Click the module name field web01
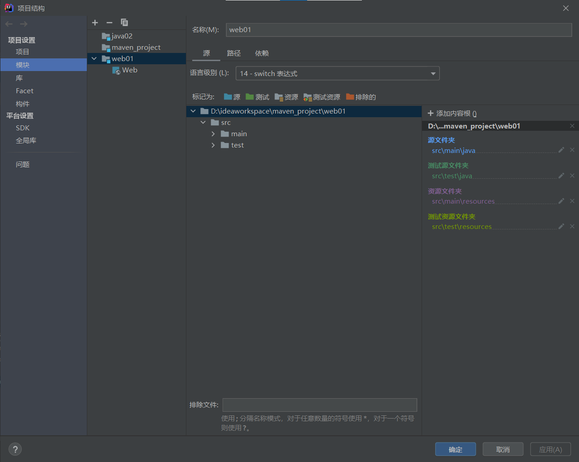579x462 pixels. pyautogui.click(x=399, y=30)
